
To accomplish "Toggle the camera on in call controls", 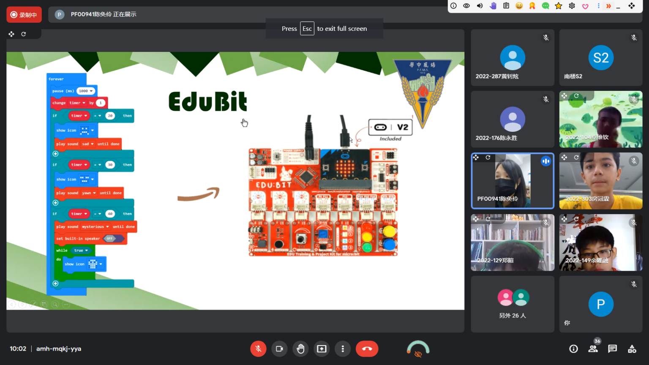I will (279, 349).
